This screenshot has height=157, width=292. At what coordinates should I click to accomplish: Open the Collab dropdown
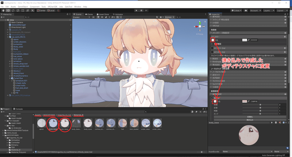click(236, 11)
